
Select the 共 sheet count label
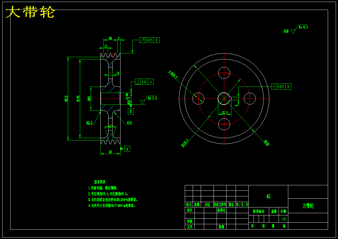(x=253, y=226)
